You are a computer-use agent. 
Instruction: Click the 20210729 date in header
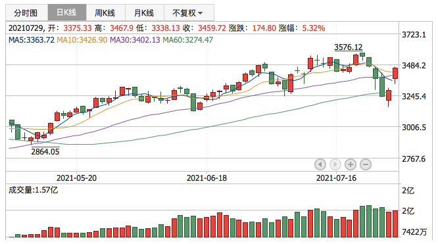point(26,28)
